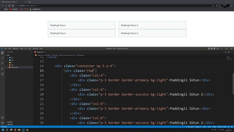Click the browser reload button
The width and height of the screenshot is (234, 132).
(x=10, y=6)
